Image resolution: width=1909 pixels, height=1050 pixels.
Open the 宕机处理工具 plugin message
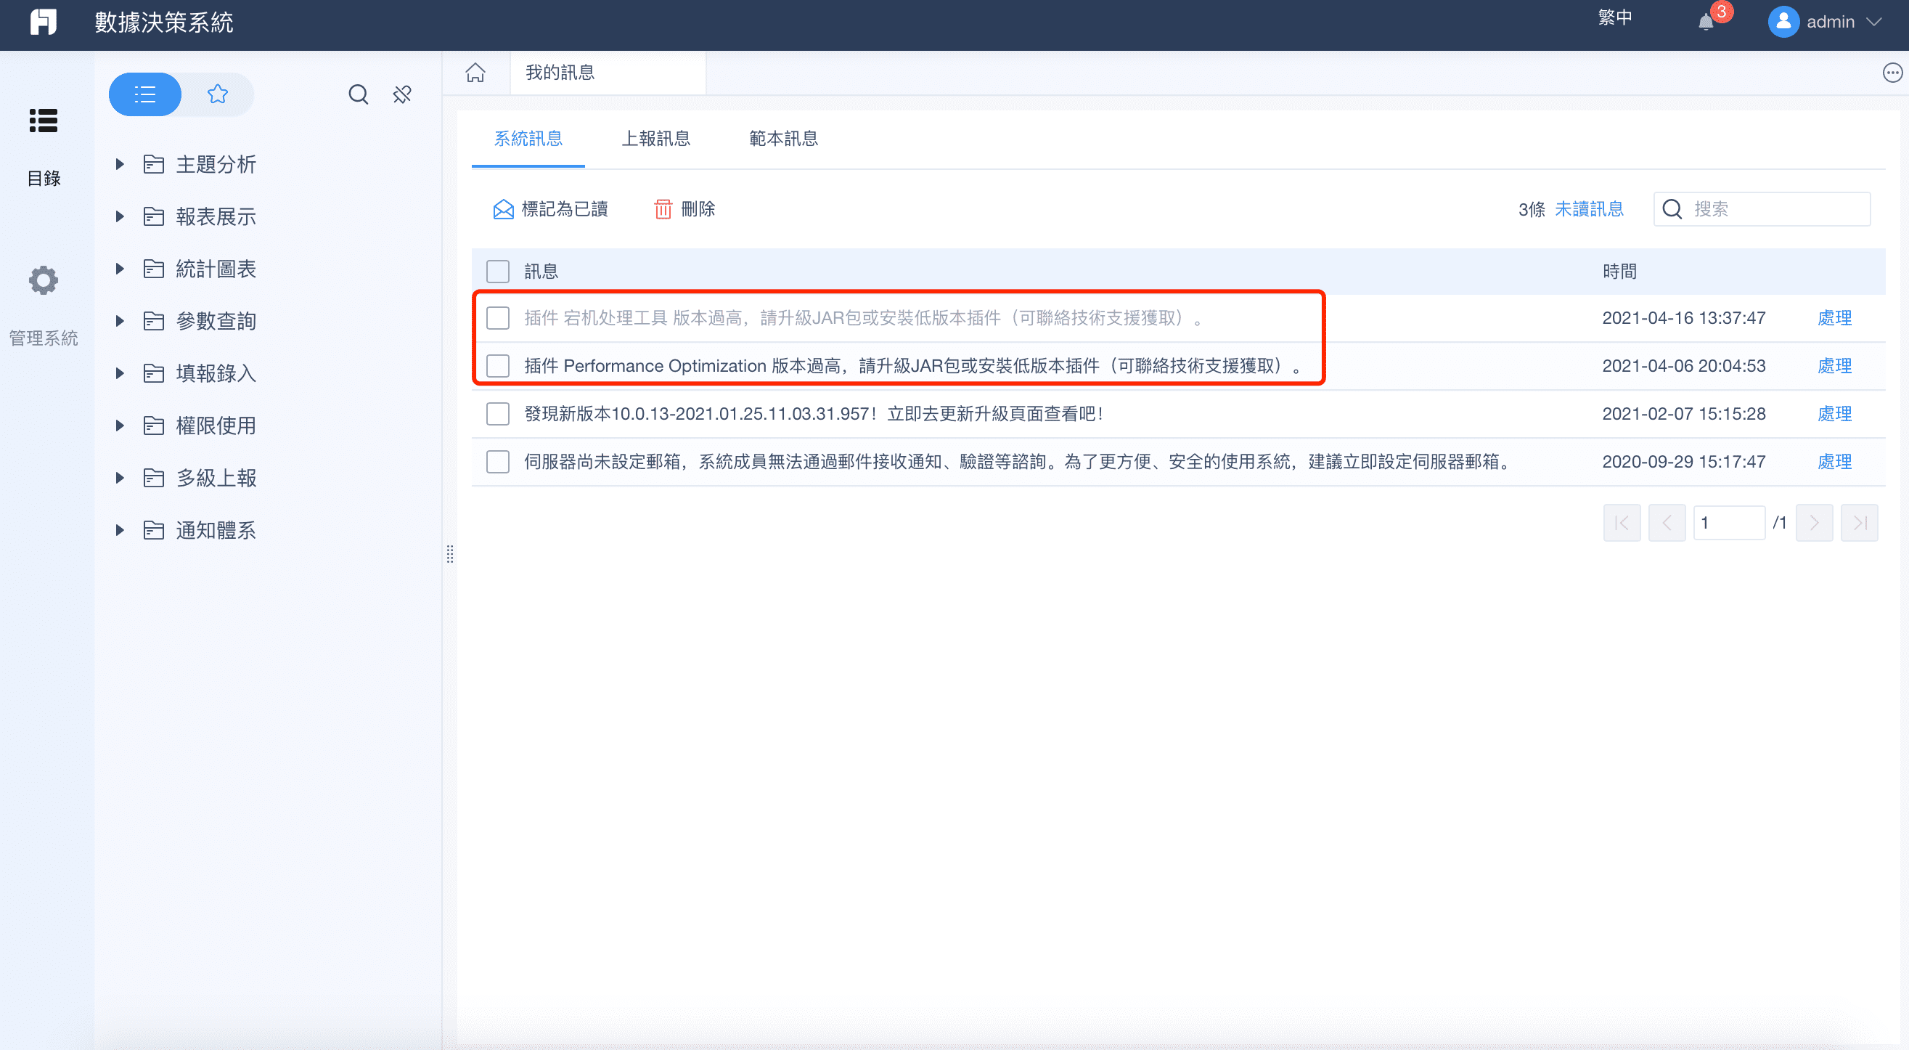[x=862, y=318]
